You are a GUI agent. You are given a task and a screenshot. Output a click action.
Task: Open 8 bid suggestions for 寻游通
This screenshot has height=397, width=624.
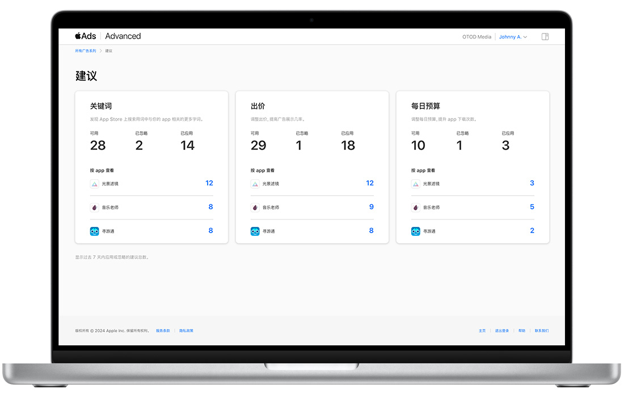(372, 231)
